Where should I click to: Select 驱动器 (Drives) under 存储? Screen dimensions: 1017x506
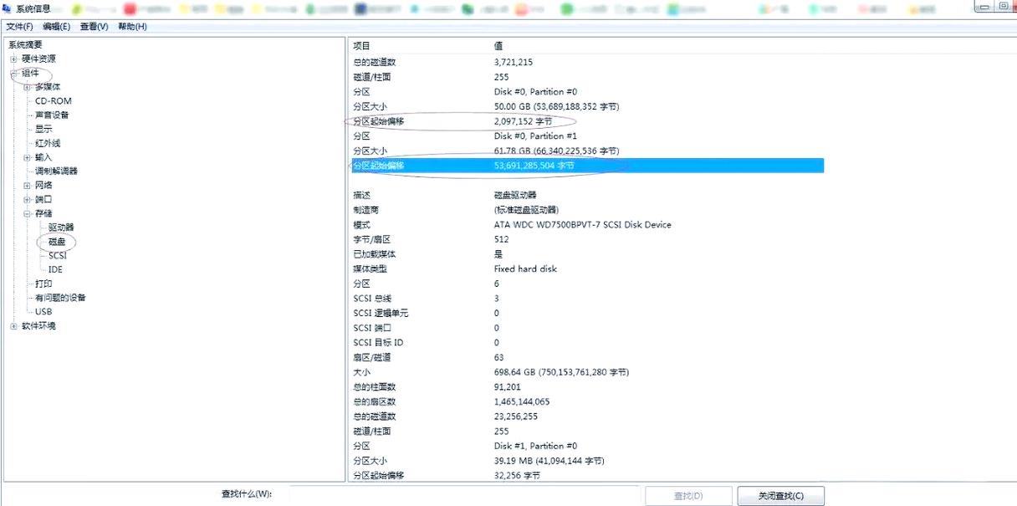pyautogui.click(x=61, y=227)
